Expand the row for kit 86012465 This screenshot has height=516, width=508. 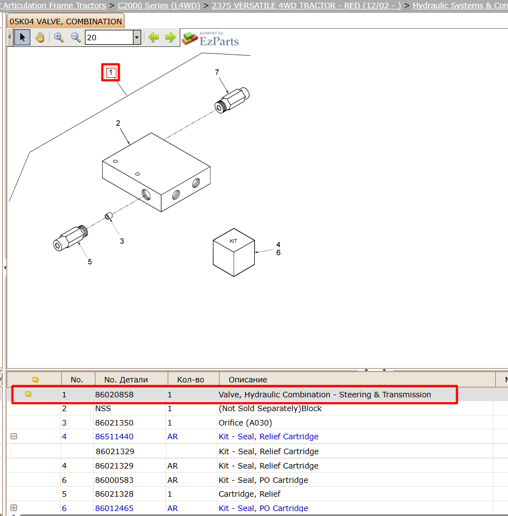[x=14, y=508]
